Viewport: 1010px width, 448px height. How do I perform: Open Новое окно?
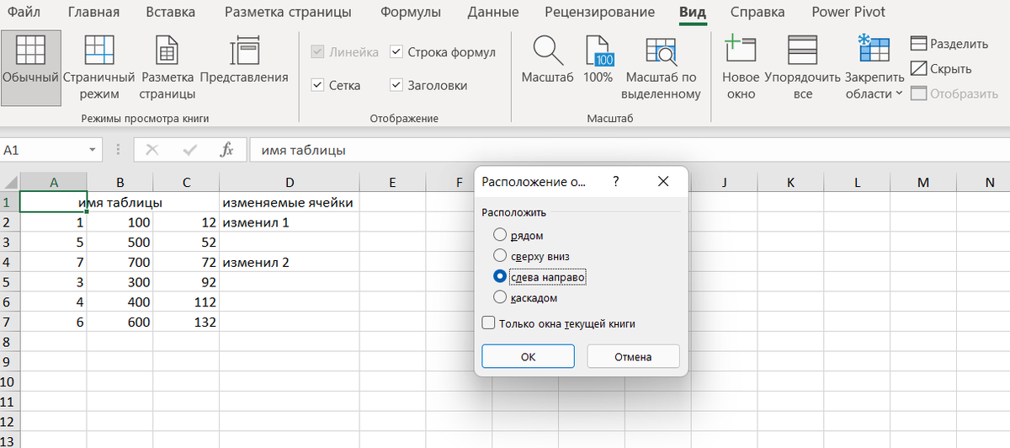pos(741,67)
